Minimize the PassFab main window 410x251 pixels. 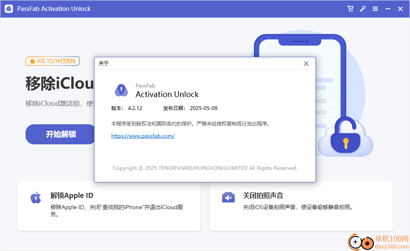[x=388, y=9]
